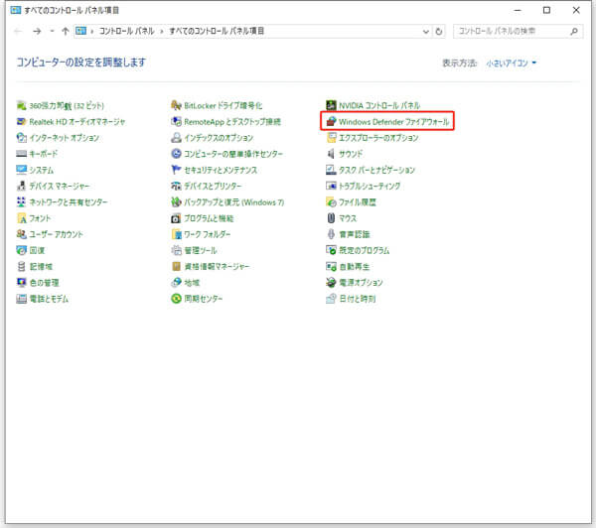
Task: Click コントロール パネル in the breadcrumb
Action: coord(126,31)
